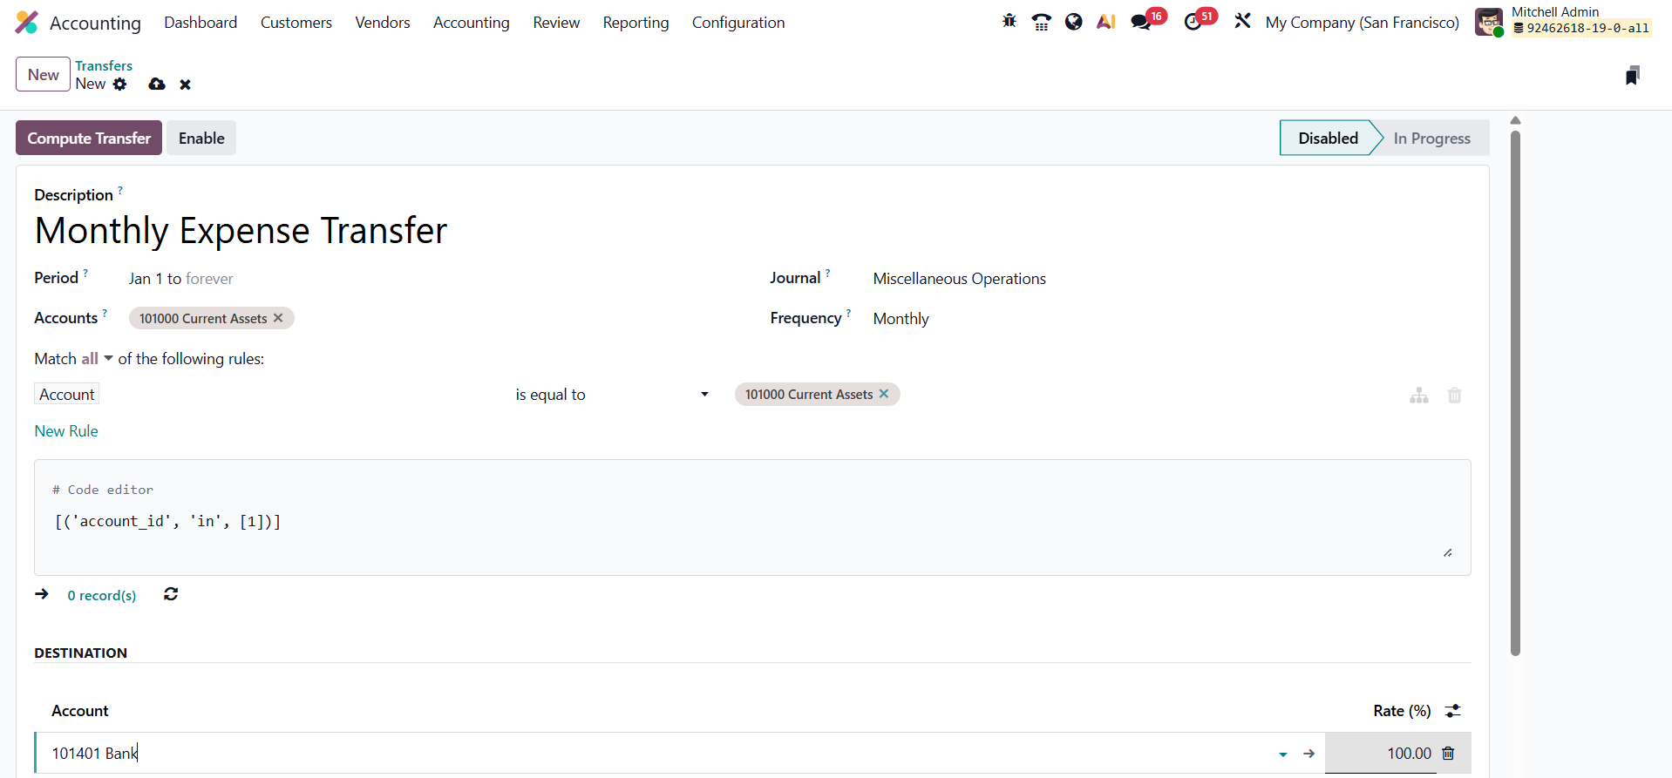Click the bookmark icon in the header

(x=1633, y=76)
